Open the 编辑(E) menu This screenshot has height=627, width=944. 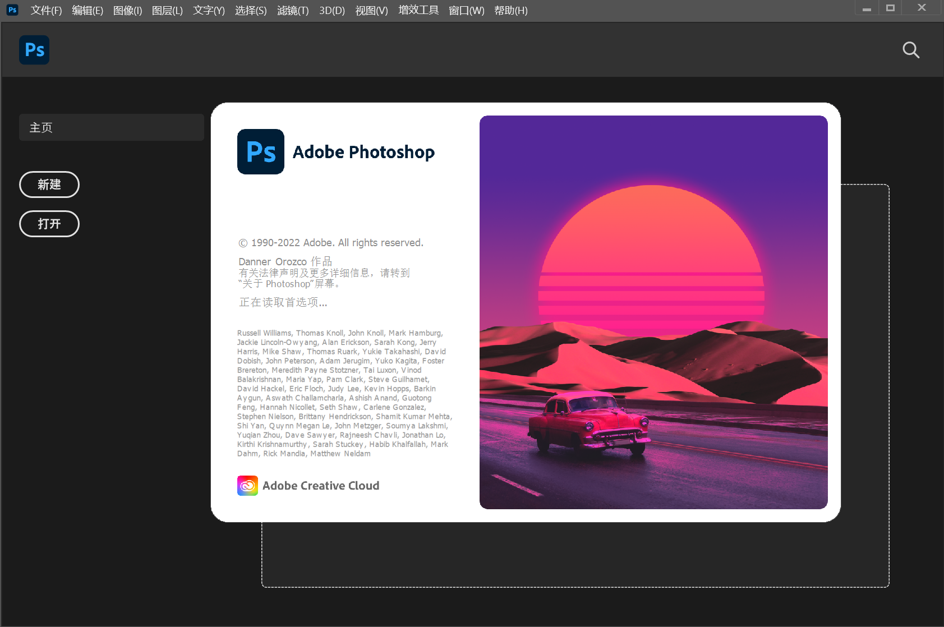87,10
